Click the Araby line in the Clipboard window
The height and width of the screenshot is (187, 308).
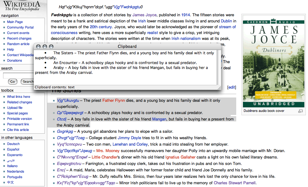pyautogui.click(x=121, y=70)
